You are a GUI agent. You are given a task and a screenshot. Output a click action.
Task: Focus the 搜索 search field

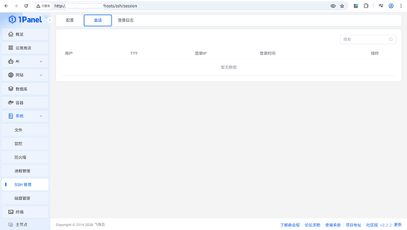(x=368, y=40)
